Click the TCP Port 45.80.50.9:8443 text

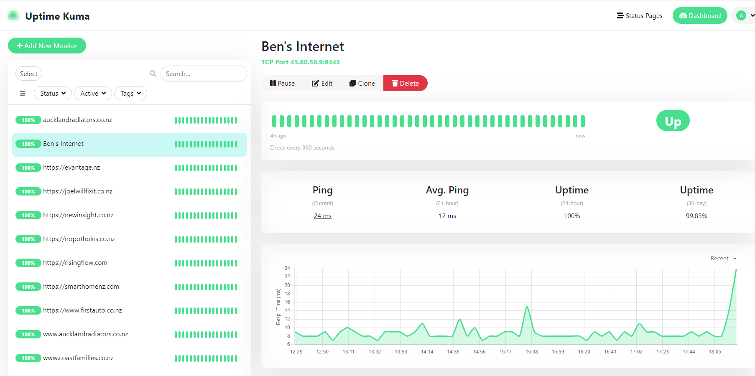(x=301, y=62)
